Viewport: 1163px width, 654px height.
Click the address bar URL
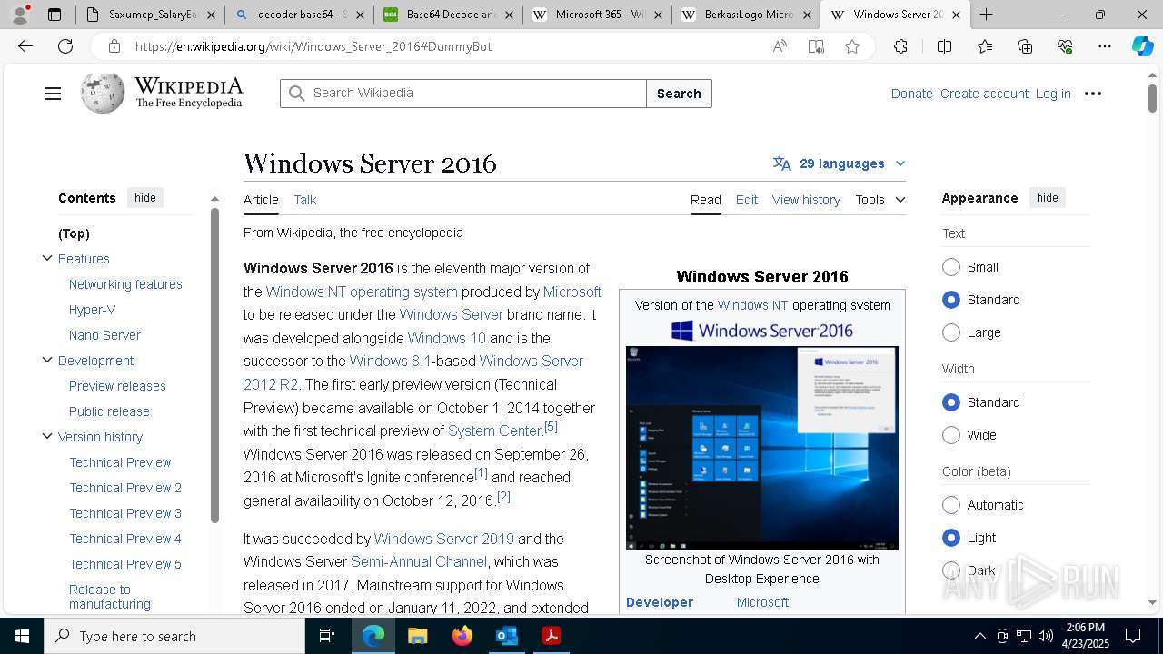tap(313, 46)
